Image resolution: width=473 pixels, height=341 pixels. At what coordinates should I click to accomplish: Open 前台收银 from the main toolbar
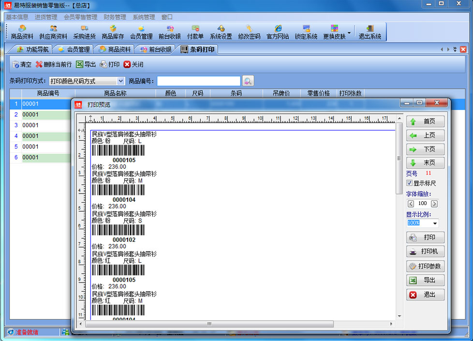tap(169, 32)
